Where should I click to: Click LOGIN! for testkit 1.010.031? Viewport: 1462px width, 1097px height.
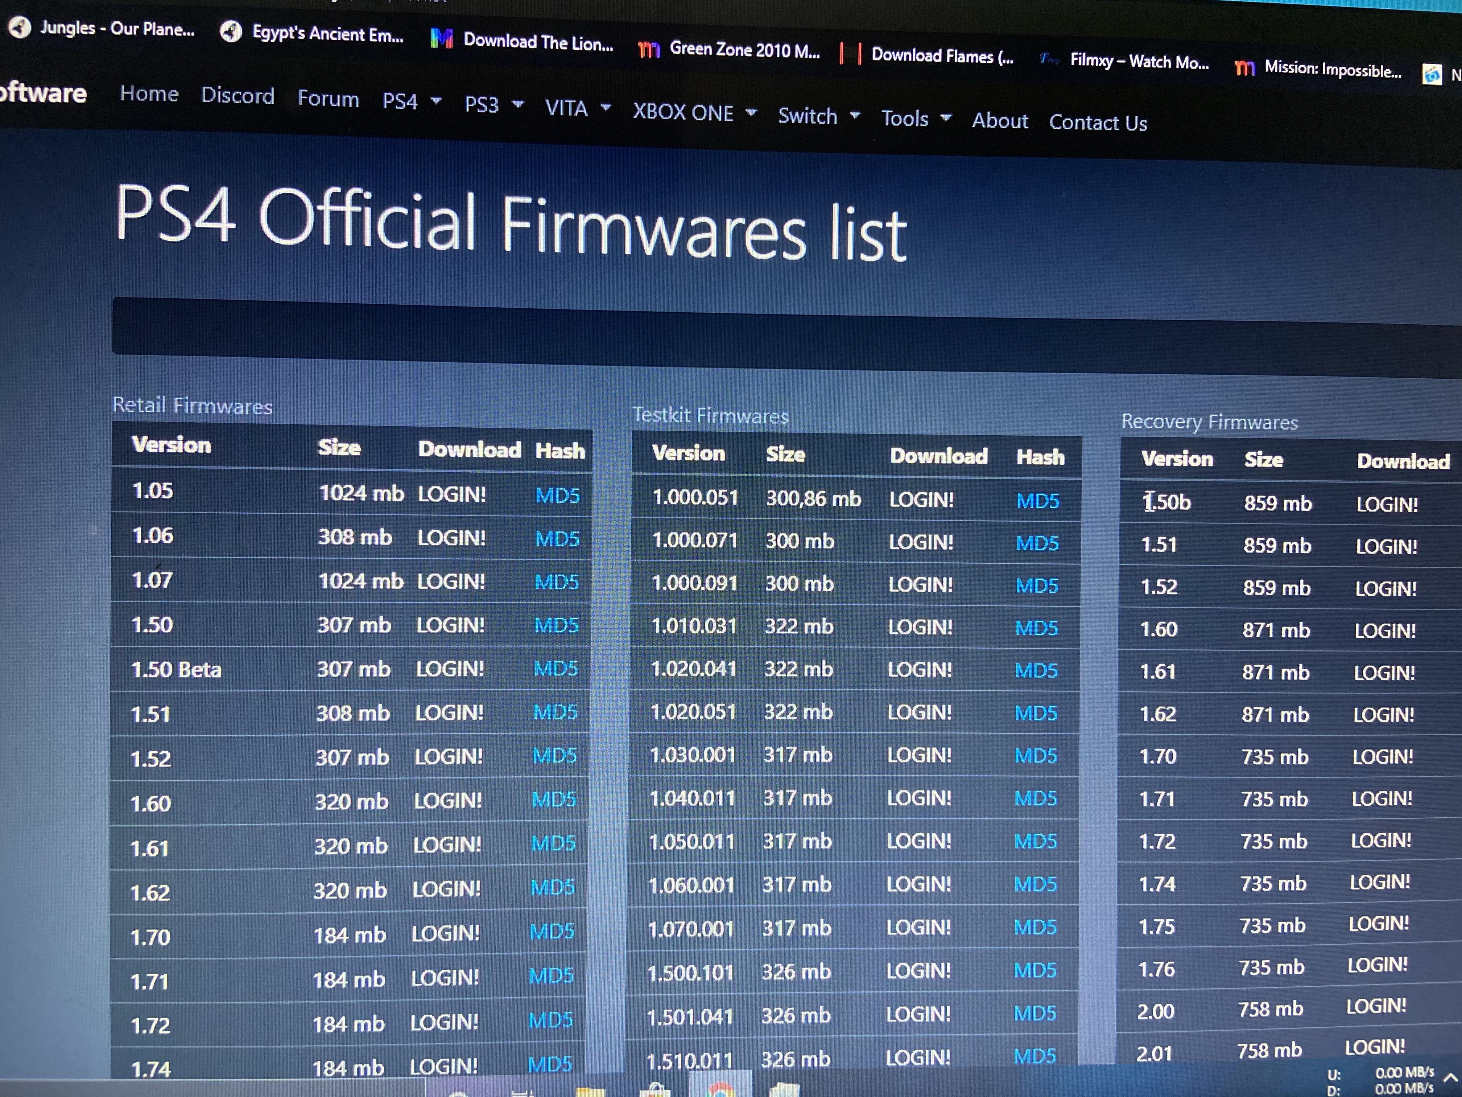(x=921, y=627)
